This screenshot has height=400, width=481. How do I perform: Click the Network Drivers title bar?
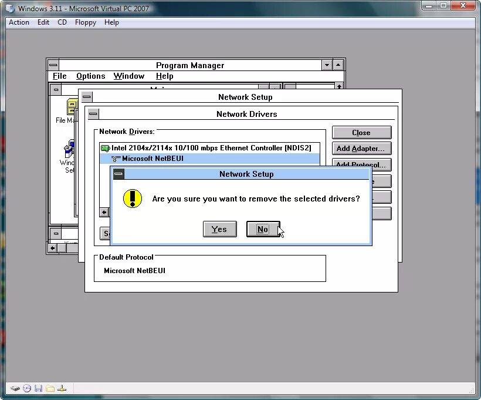[x=246, y=114]
